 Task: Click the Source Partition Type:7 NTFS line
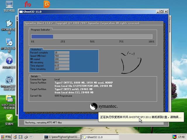point(84,83)
